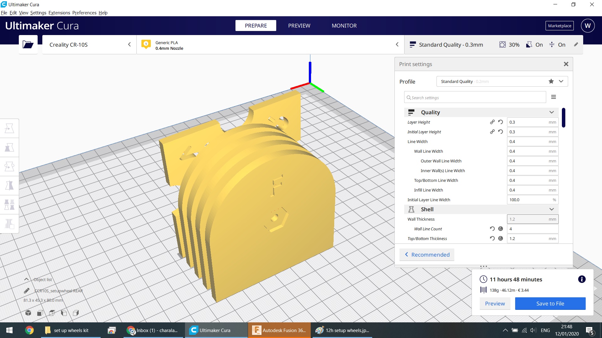The height and width of the screenshot is (338, 602).
Task: Open Windows Start menu
Action: pos(9,330)
